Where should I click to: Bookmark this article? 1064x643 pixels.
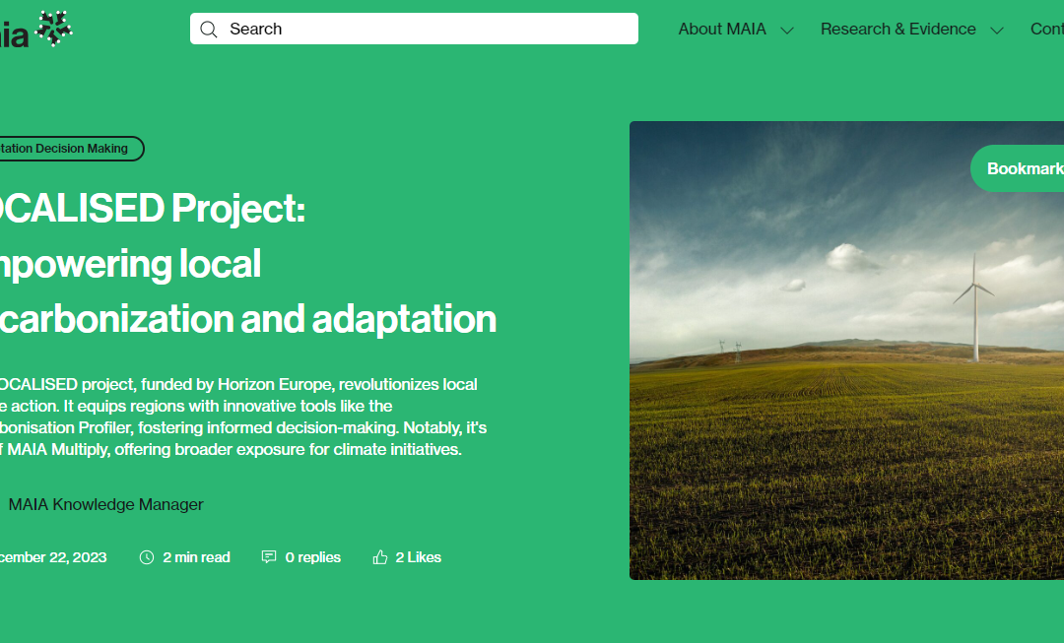click(1017, 168)
